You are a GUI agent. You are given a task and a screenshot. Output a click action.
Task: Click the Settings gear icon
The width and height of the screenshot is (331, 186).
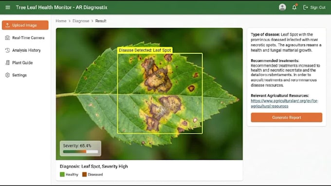[x=7, y=75]
